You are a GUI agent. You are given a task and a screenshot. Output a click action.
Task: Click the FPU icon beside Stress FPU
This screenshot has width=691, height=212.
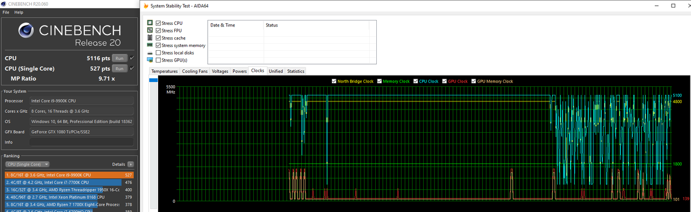150,31
